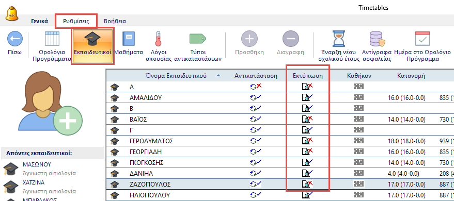This screenshot has width=454, height=201.
Task: Toggle Εκτύπωση print flag for ΖΑΖΟΠΟΥΛΟΣ
Action: (x=307, y=184)
